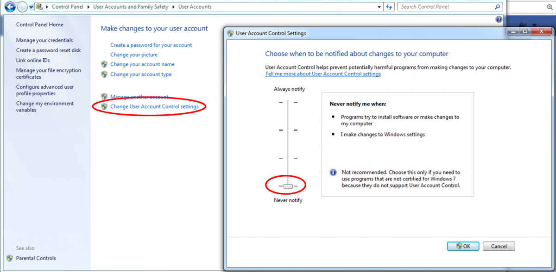The width and height of the screenshot is (556, 272).
Task: Select User Accounts and Family Safety breadcrumb
Action: click(x=131, y=7)
